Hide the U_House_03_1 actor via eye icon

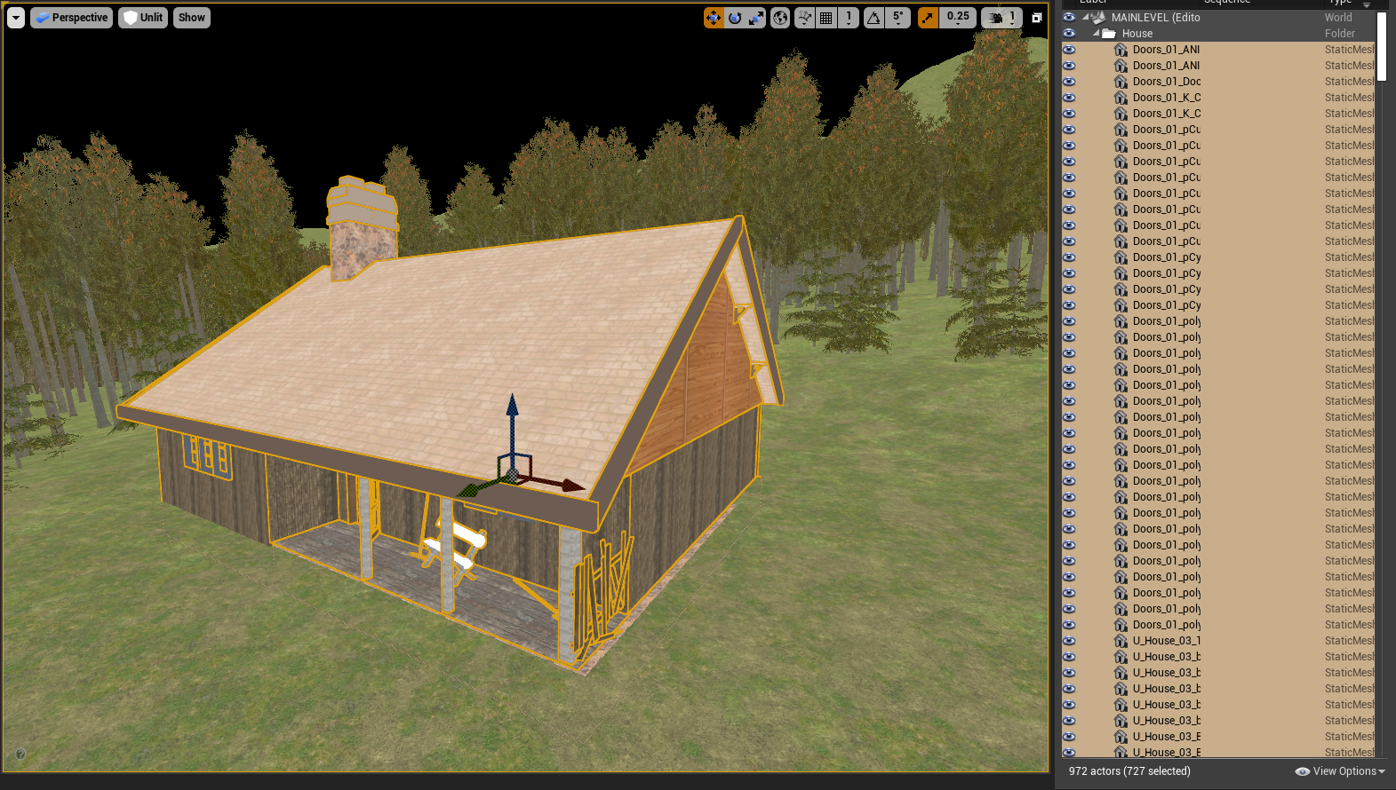tap(1069, 641)
